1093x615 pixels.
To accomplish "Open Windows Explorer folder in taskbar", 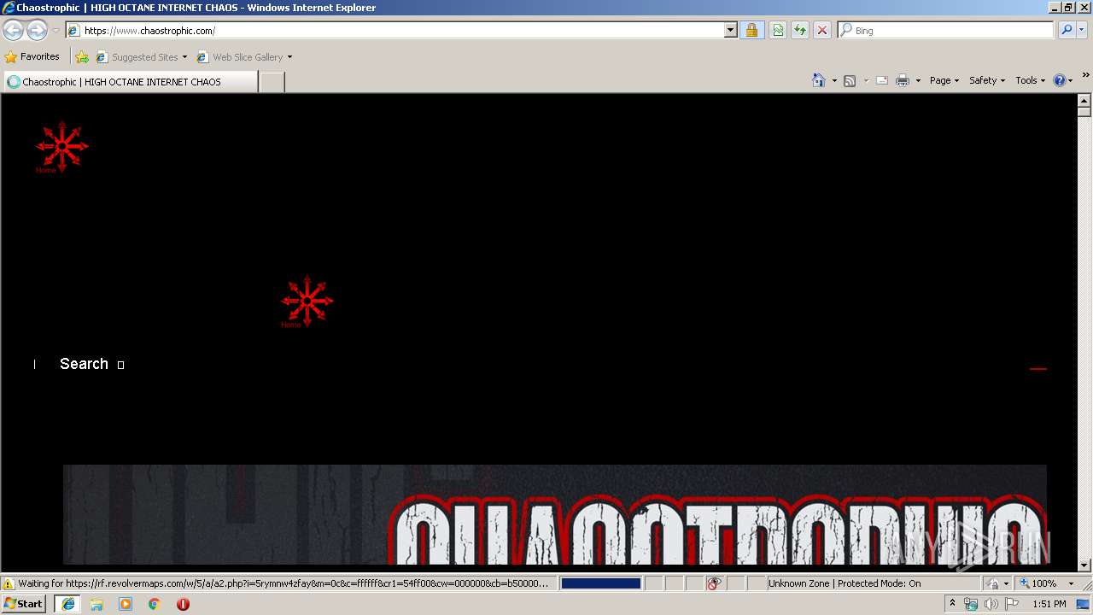I will (96, 604).
